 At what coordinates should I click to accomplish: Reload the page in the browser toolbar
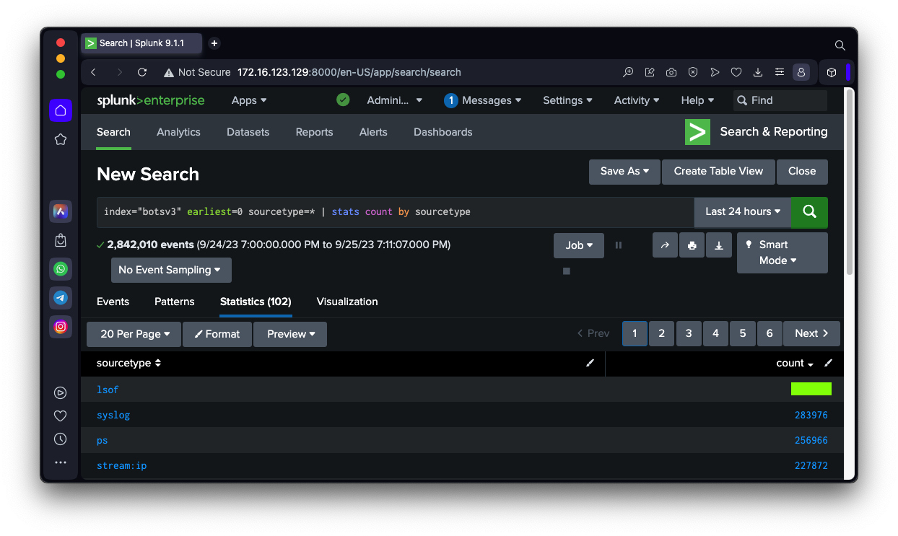click(142, 72)
